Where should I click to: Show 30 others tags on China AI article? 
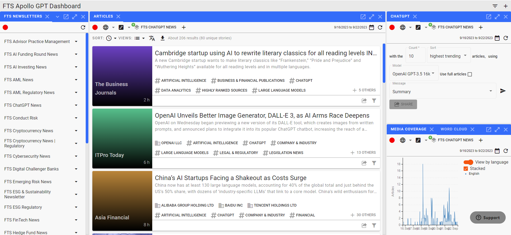pos(363,215)
